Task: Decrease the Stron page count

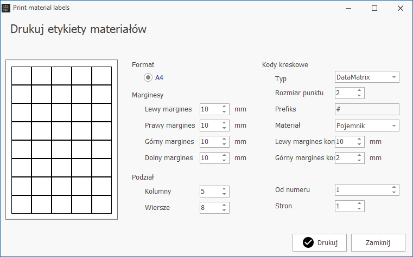Action: click(359, 209)
